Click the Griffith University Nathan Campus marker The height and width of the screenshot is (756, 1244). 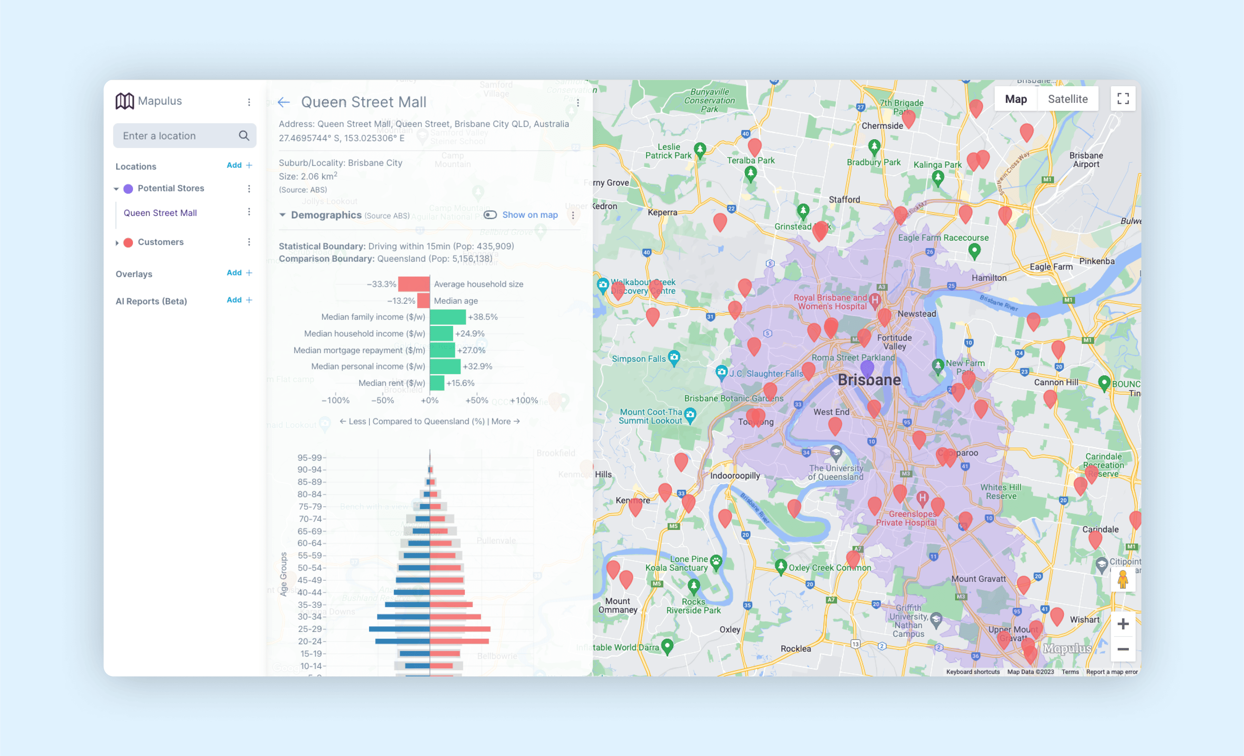(x=936, y=619)
